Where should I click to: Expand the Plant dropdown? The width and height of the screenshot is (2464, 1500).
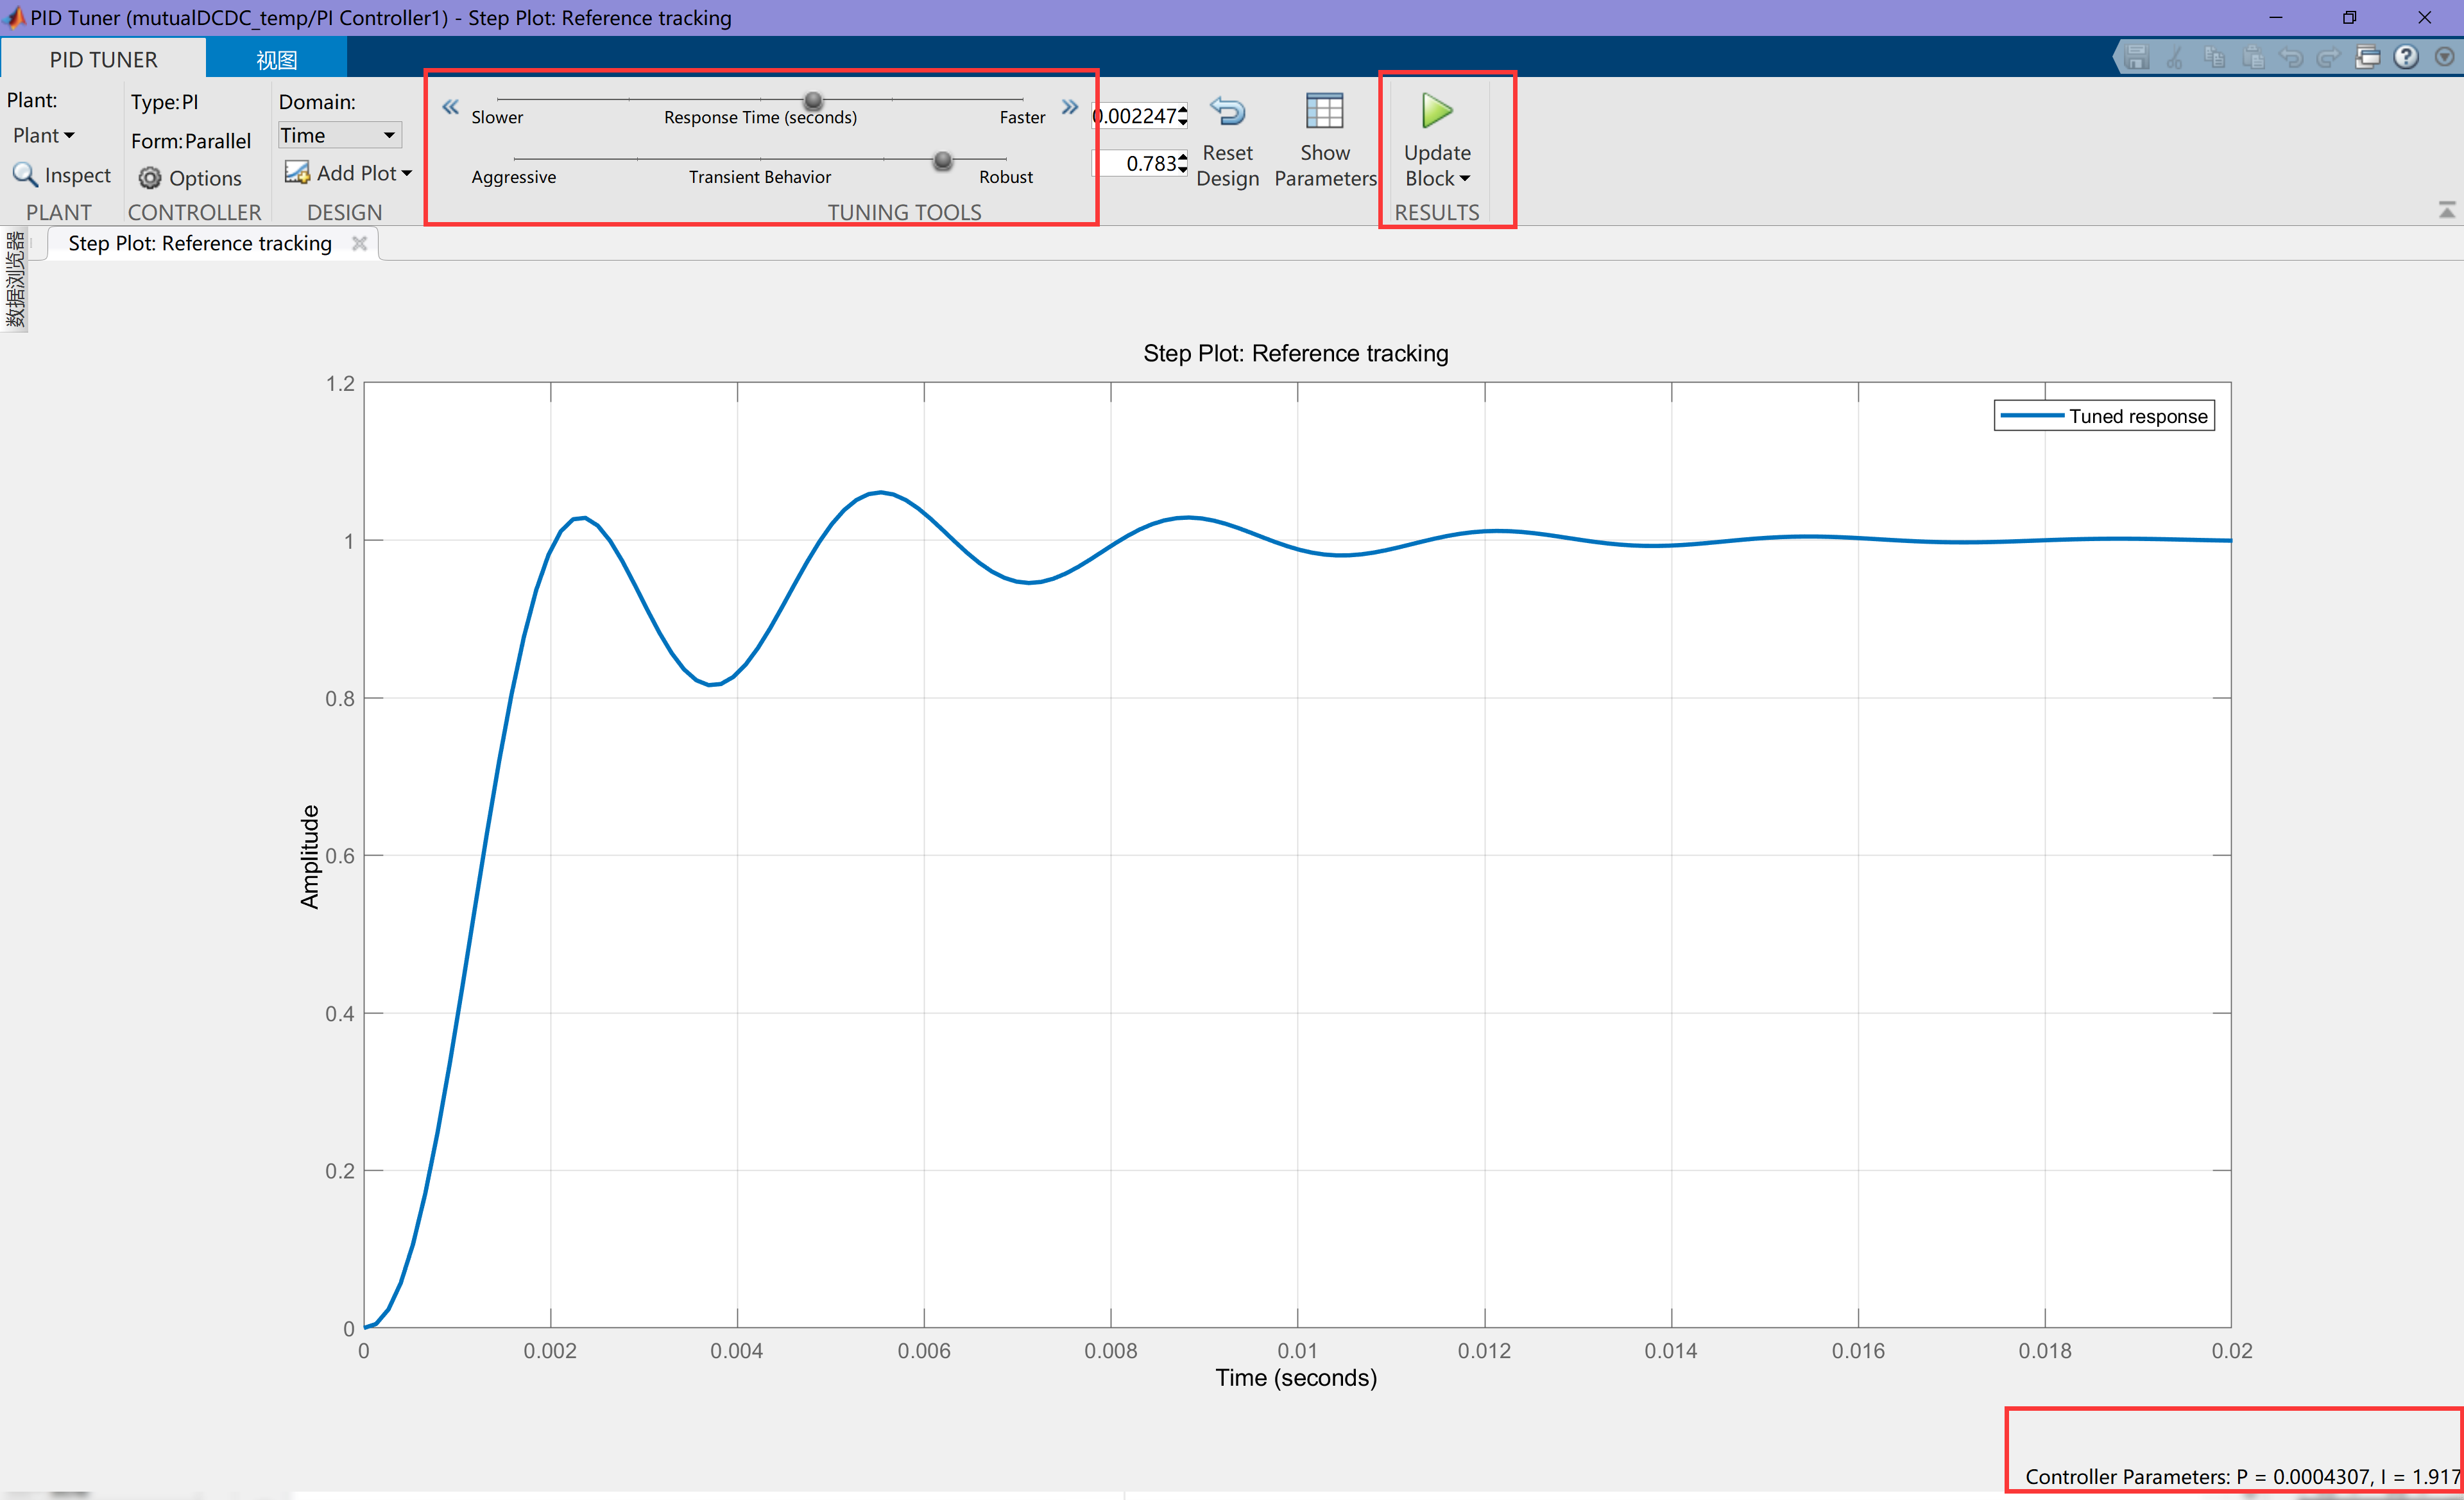coord(43,135)
